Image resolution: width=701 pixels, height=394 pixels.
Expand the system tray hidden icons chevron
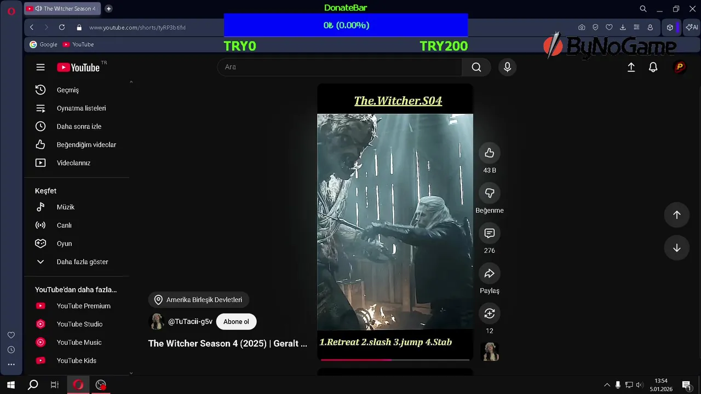pos(606,385)
